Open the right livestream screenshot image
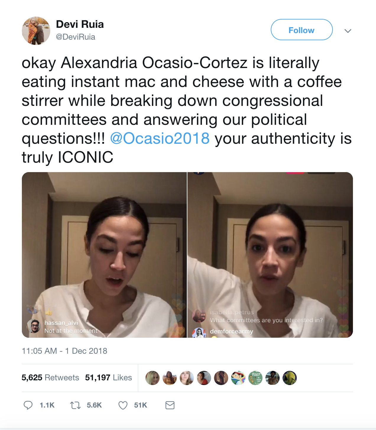This screenshot has height=430, width=376. 270,255
